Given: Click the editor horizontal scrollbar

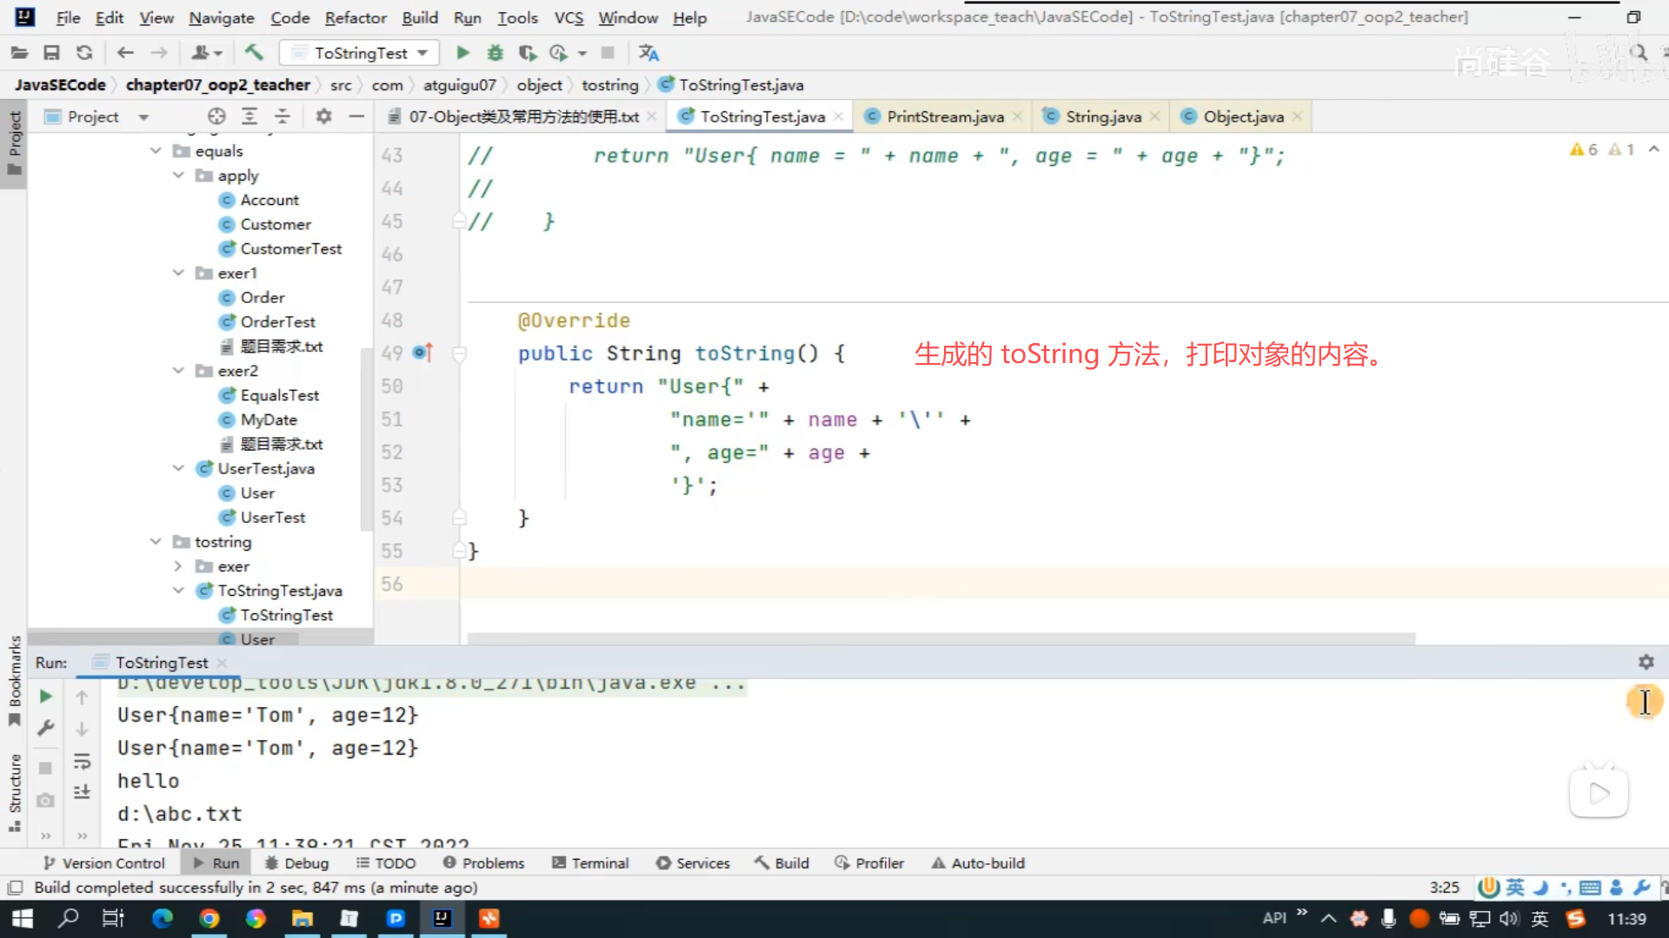Looking at the screenshot, I should [941, 638].
